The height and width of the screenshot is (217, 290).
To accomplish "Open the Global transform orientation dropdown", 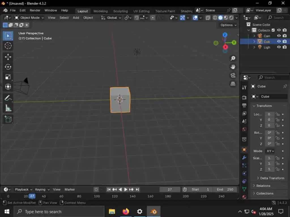I will 111,18.
